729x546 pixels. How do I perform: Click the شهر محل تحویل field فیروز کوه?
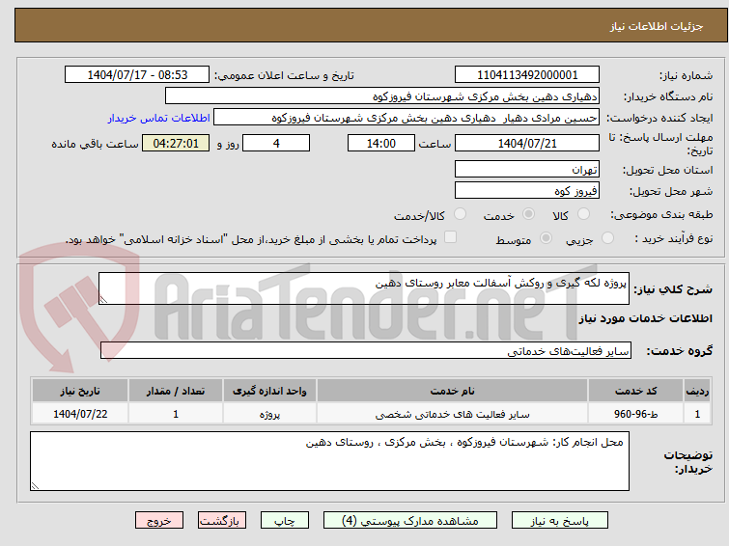527,190
